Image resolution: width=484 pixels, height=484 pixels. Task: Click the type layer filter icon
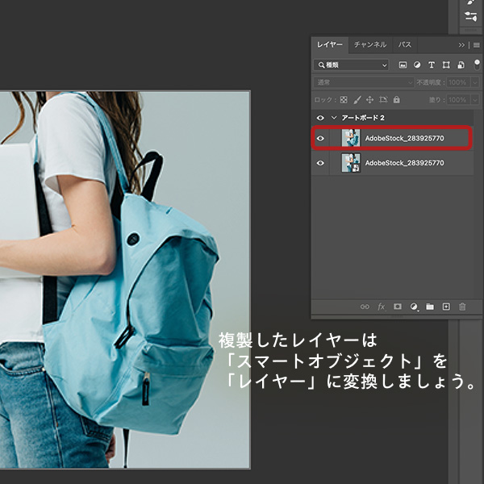click(432, 65)
